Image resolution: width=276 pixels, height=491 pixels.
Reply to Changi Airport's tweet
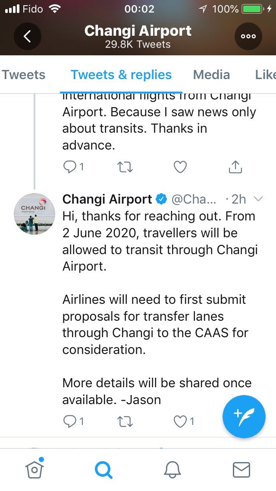click(x=70, y=421)
